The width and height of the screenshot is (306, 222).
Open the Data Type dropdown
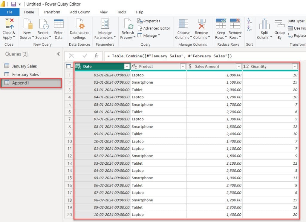[x=296, y=21]
